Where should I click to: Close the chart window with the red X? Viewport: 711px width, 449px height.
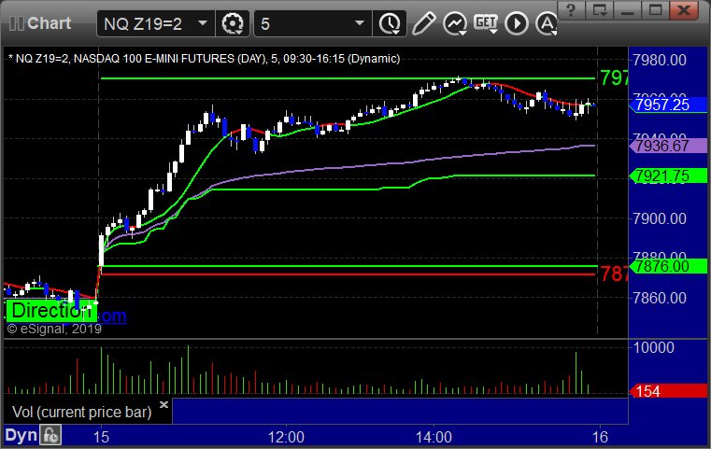684,10
